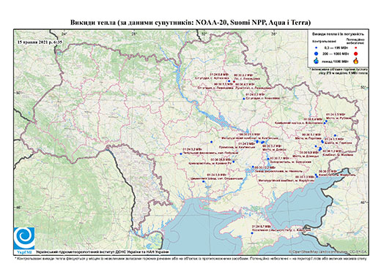Click the blue marker in Crimea
This screenshot has width=381, height=269.
click(x=252, y=233)
